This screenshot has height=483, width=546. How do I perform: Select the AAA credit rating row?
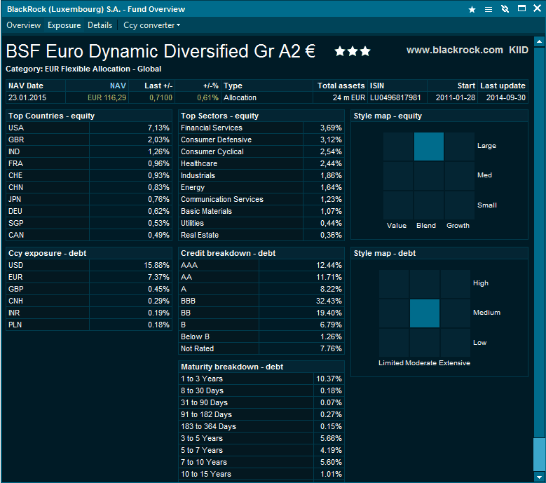point(261,266)
